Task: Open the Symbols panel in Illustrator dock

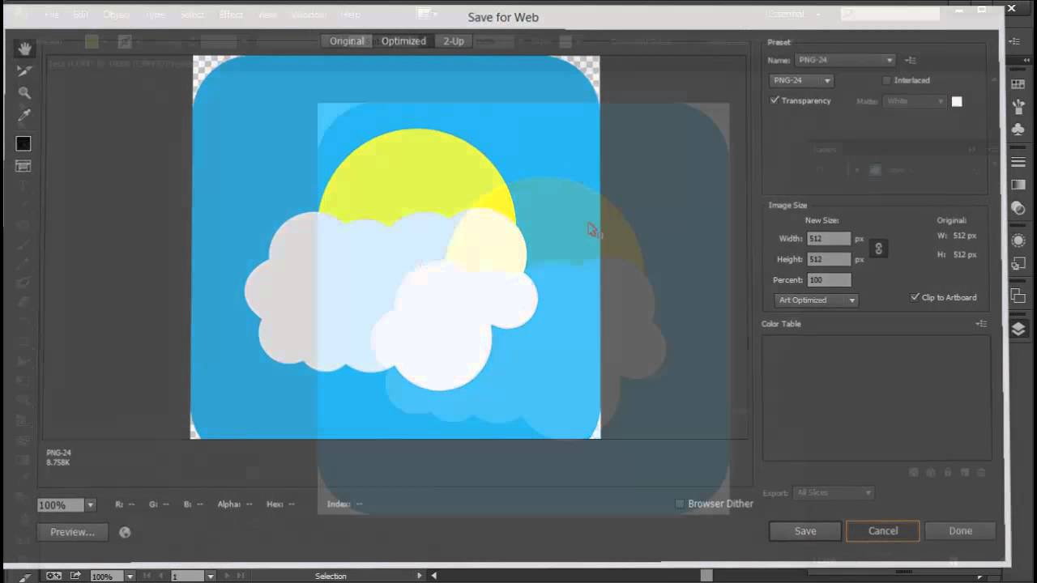Action: tap(1018, 129)
